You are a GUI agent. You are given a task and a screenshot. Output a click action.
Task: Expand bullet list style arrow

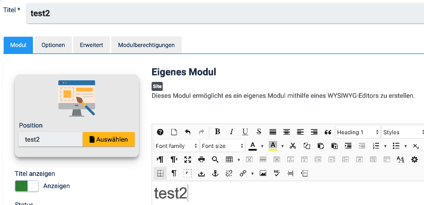click(x=405, y=146)
